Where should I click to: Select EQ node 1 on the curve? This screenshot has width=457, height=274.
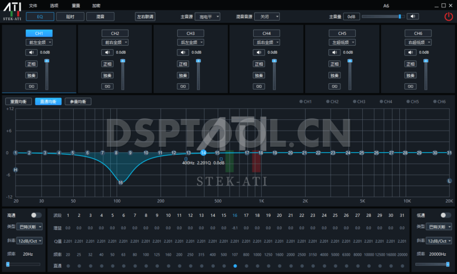(x=15, y=152)
